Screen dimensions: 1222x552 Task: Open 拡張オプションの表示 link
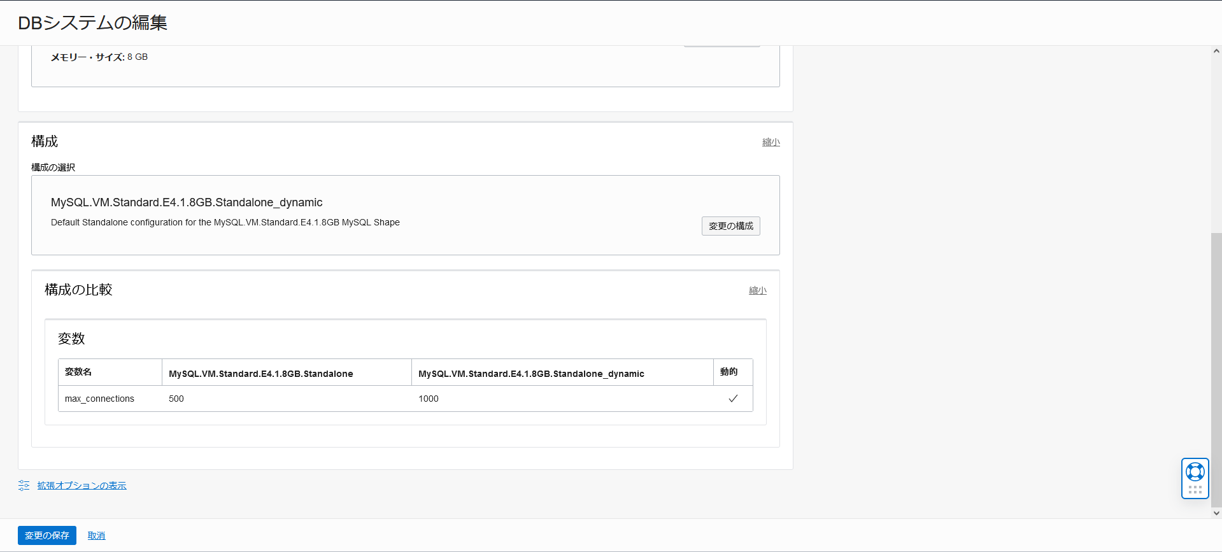tap(82, 485)
